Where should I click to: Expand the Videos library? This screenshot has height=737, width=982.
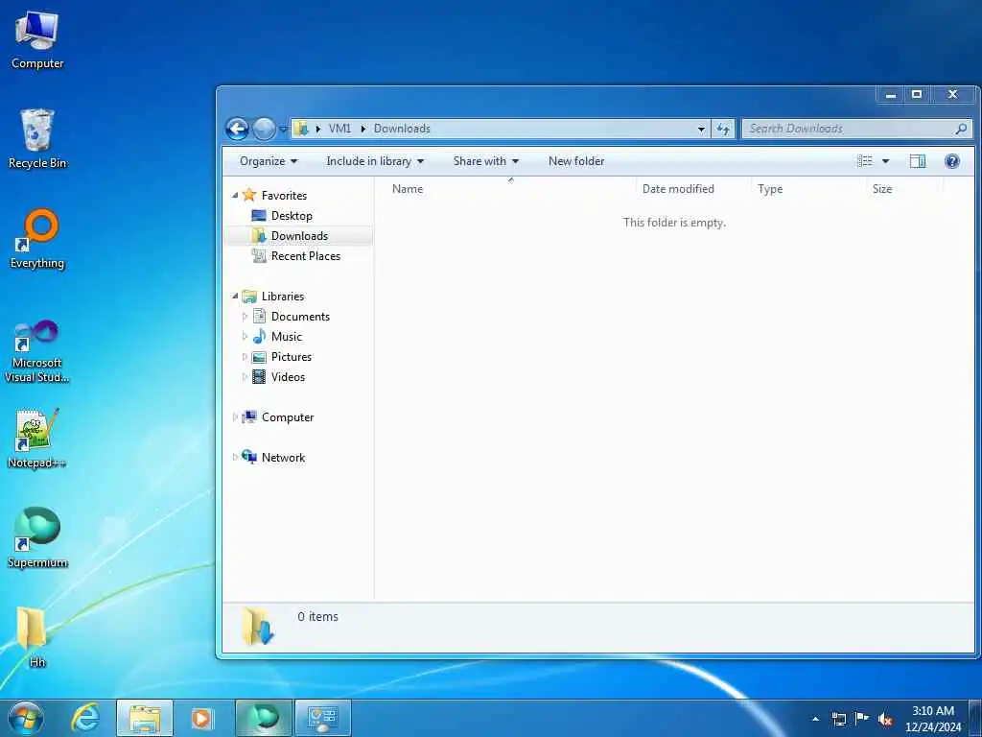[x=245, y=376]
